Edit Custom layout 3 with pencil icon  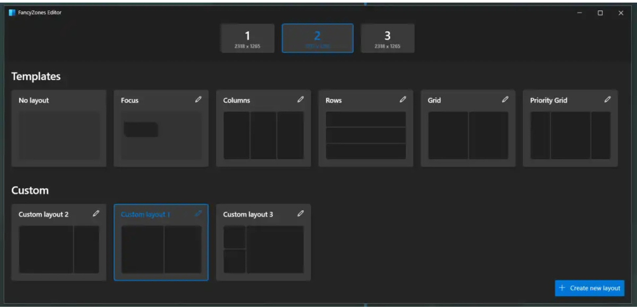pos(300,213)
